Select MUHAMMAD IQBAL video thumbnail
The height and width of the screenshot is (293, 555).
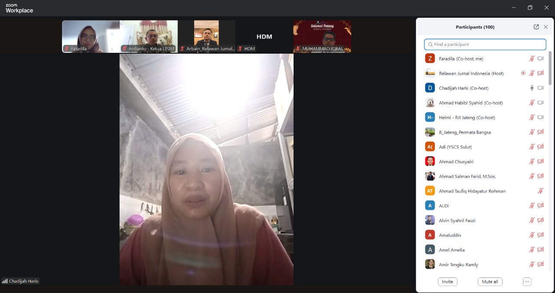322,36
